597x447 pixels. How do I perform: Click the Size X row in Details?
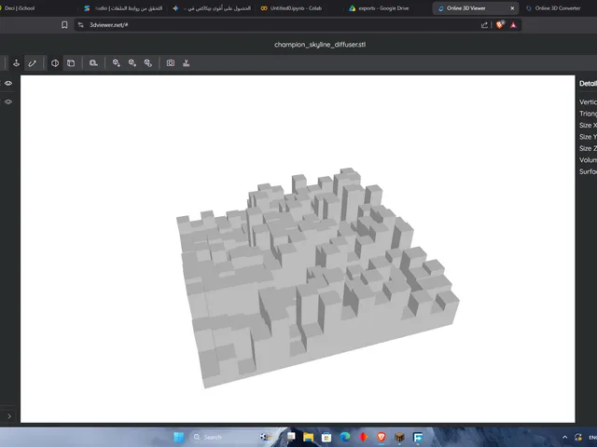point(588,125)
